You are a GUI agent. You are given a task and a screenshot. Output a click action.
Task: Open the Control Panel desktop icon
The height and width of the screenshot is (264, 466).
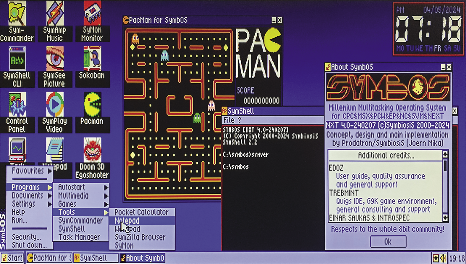pos(17,113)
